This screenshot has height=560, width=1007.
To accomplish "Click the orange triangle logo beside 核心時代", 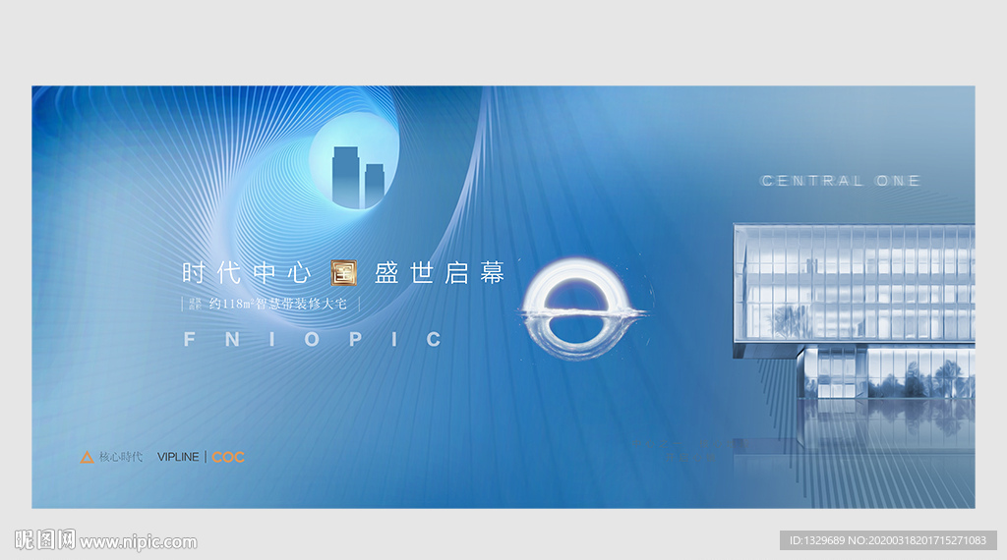I will click(x=87, y=457).
